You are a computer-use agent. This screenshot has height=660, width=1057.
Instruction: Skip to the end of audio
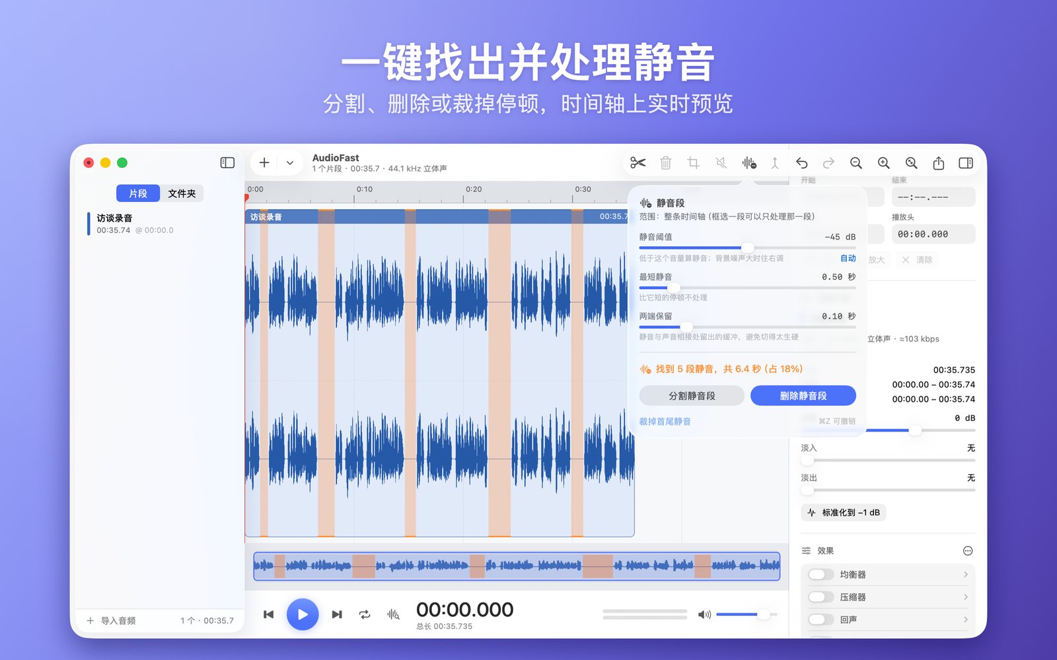pos(337,614)
